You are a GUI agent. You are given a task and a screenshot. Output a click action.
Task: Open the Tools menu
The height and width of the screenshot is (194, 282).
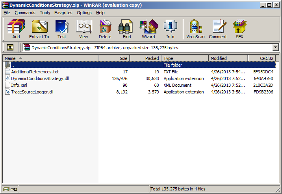coord(45,13)
